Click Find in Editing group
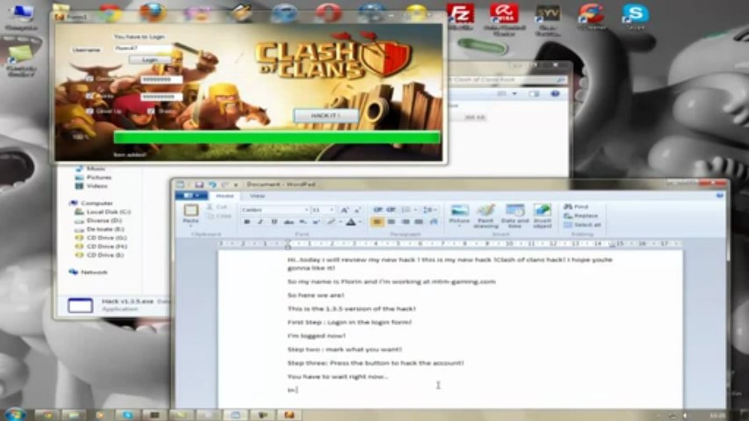The image size is (749, 421). 576,207
